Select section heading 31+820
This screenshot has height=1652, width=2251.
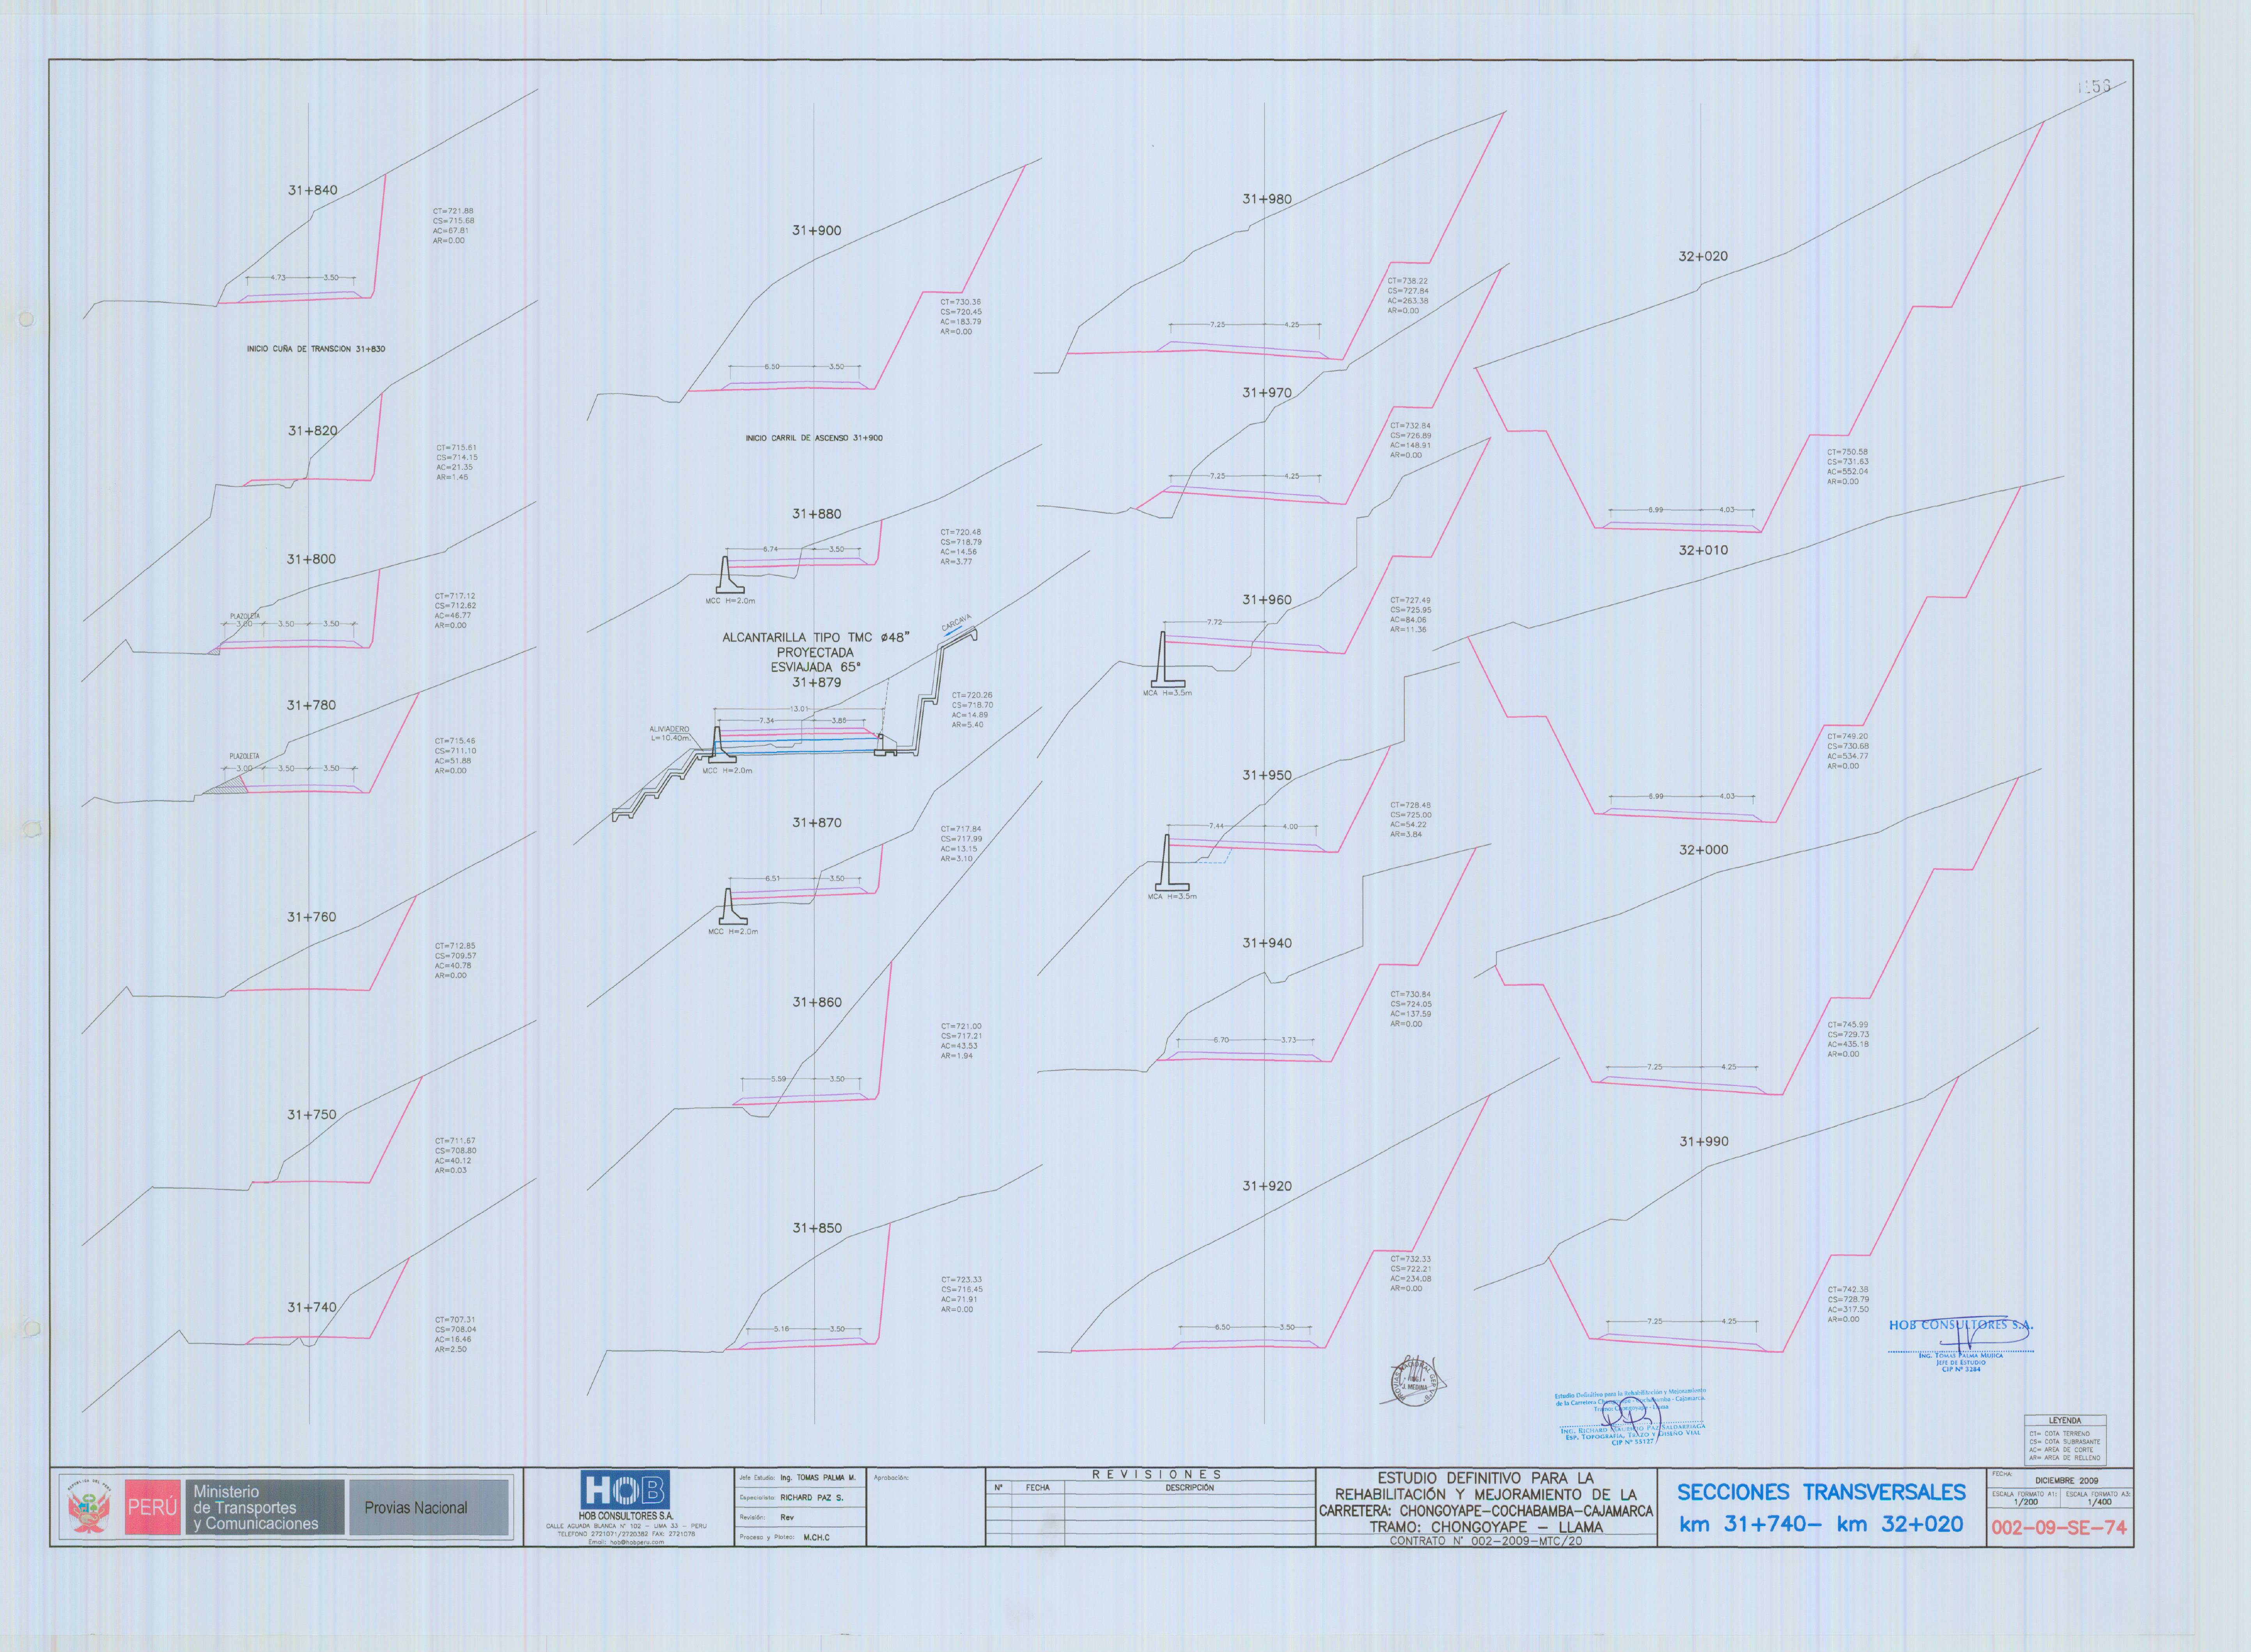pos(313,431)
